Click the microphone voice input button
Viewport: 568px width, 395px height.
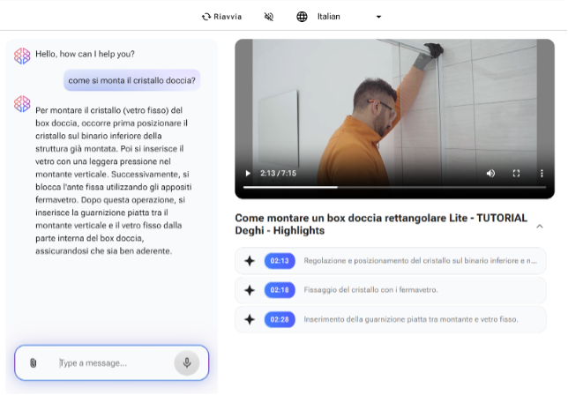187,362
